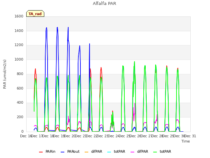Screen dimensions: 210x158
Task: Click the blue PARout legend swatch
Action: point(63,152)
